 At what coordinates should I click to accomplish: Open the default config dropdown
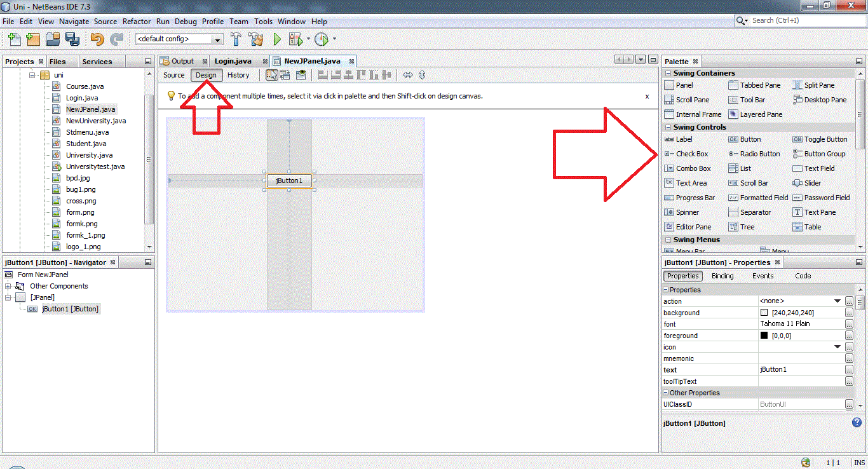pos(218,39)
